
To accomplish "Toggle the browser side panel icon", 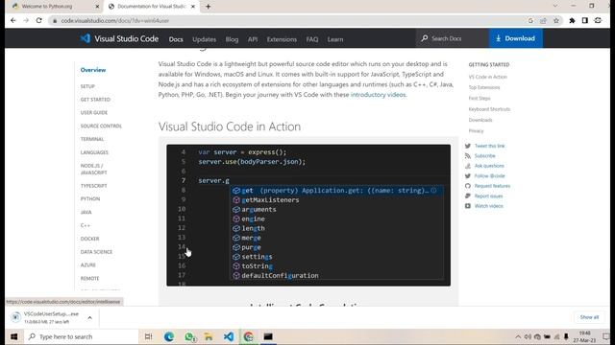I will (585, 21).
